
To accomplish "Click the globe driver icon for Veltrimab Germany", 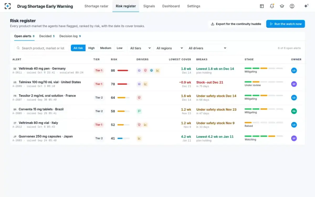I will tap(151, 70).
